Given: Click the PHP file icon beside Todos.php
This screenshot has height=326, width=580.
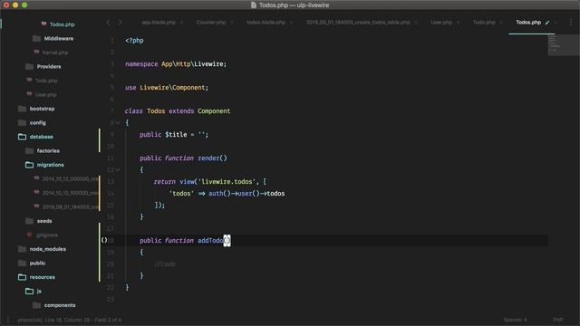Looking at the screenshot, I should pyautogui.click(x=43, y=24).
